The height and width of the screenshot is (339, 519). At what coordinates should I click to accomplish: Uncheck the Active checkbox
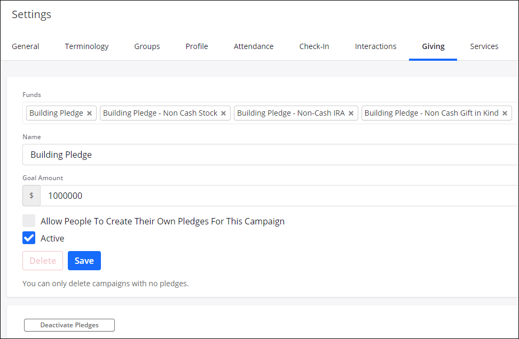[28, 238]
